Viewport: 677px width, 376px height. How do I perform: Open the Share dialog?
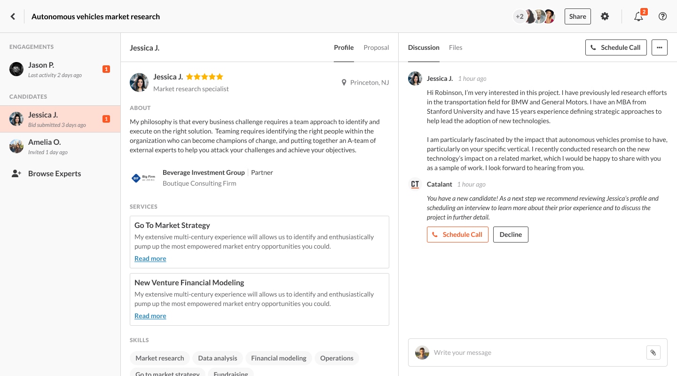(577, 16)
